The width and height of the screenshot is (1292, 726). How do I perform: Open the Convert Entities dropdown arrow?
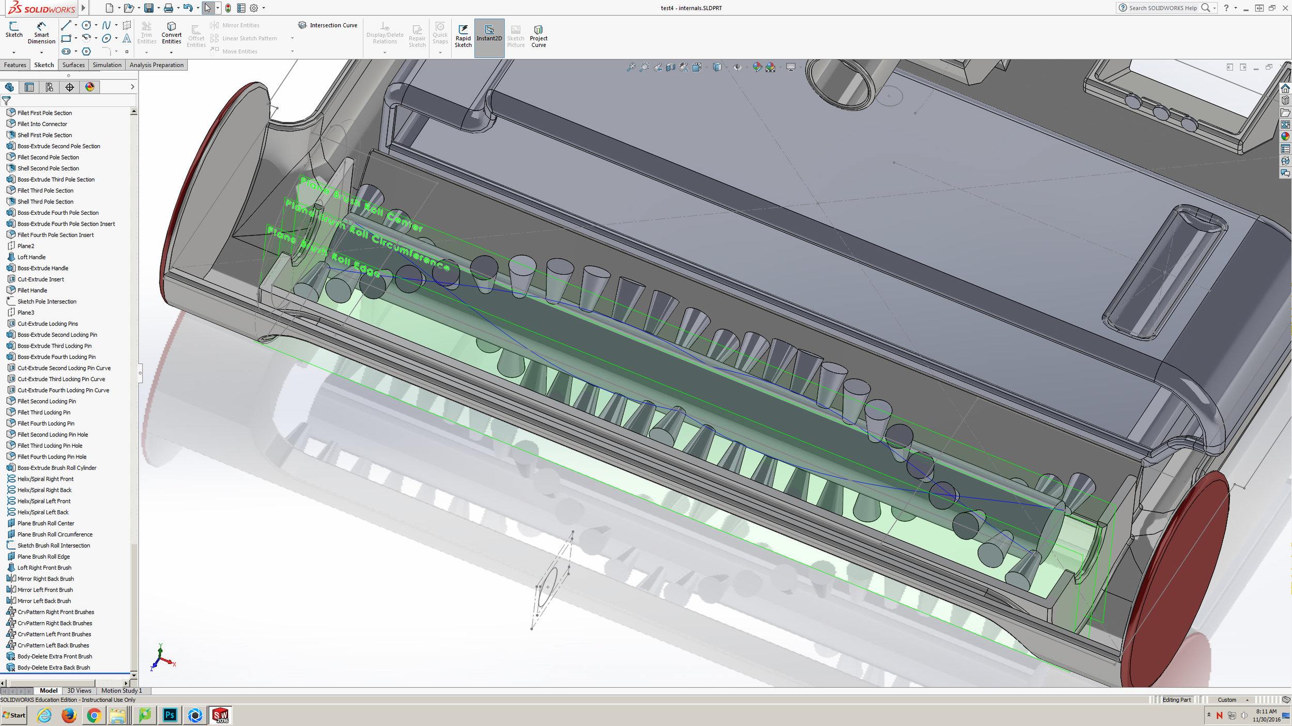point(171,52)
